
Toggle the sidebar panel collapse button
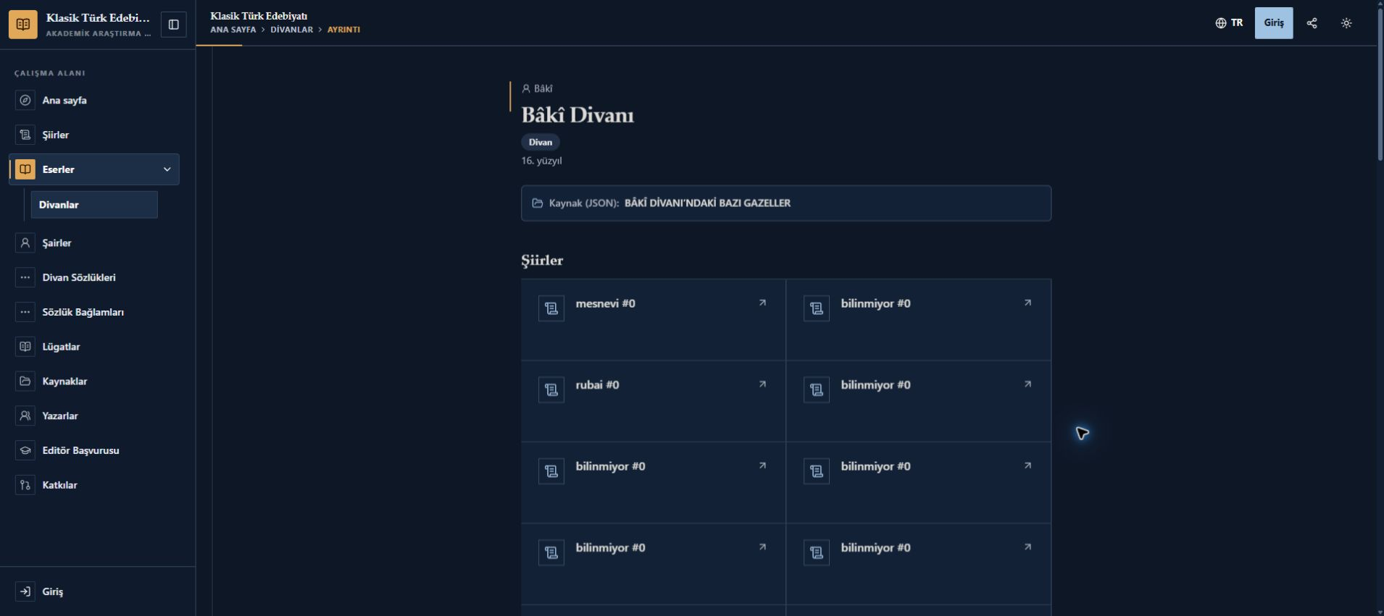tap(174, 25)
